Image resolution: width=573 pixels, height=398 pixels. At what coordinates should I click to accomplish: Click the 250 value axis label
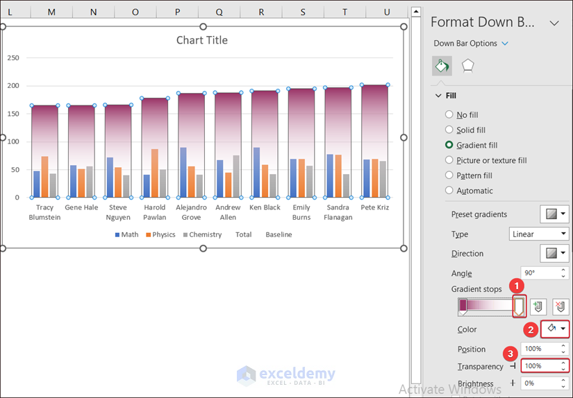tap(13, 58)
